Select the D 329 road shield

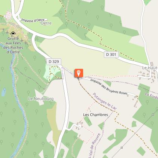54,62
